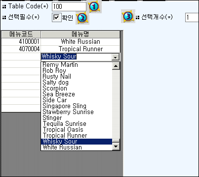Click the menu code cell 4100001
The height and width of the screenshot is (177, 199).
tap(21, 42)
